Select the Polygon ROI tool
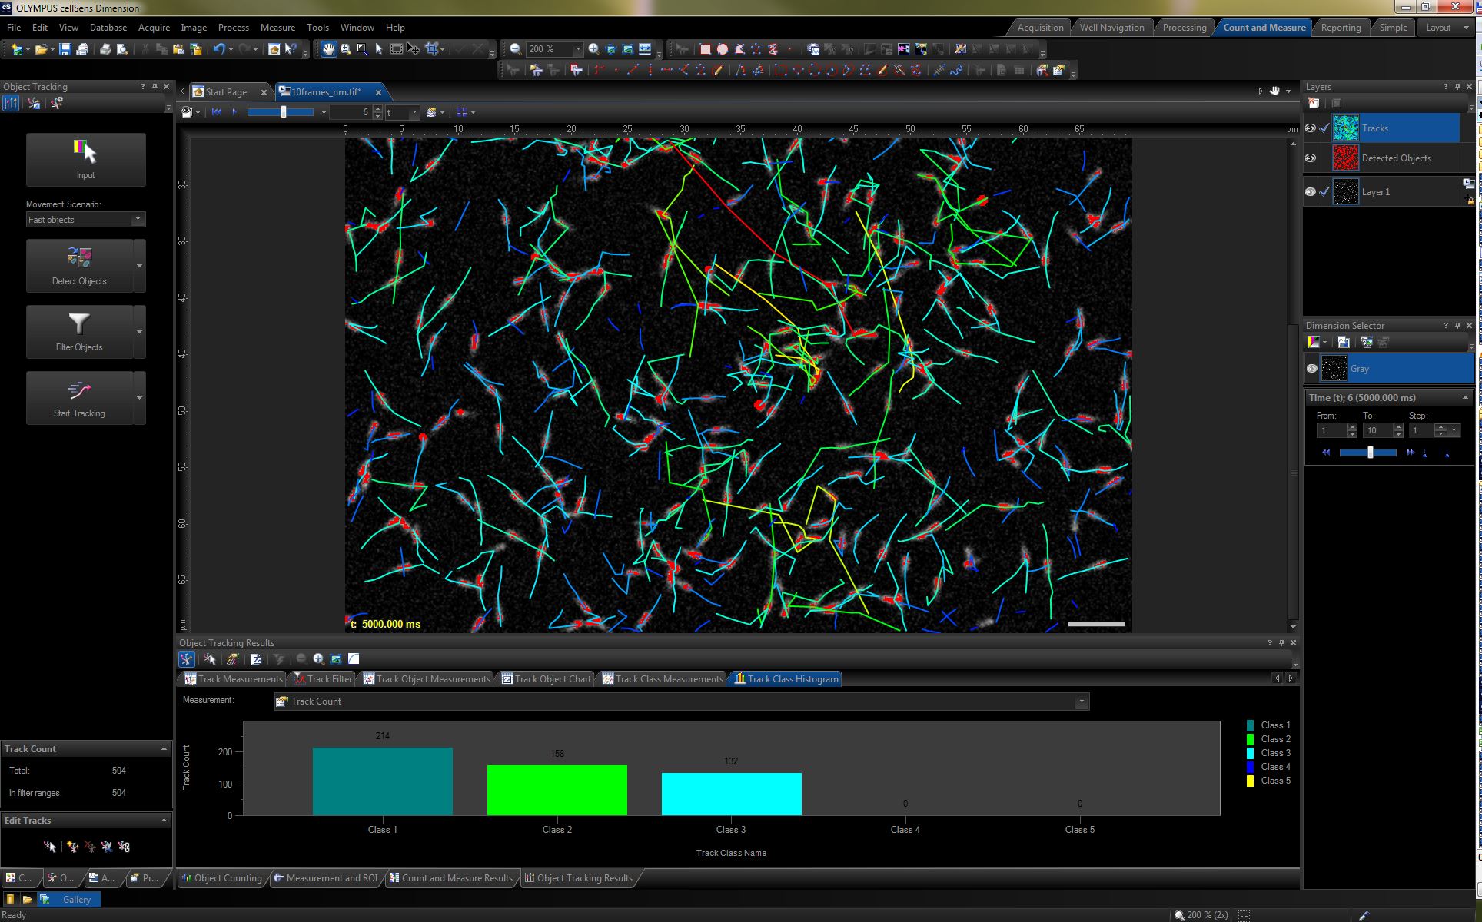 739,49
